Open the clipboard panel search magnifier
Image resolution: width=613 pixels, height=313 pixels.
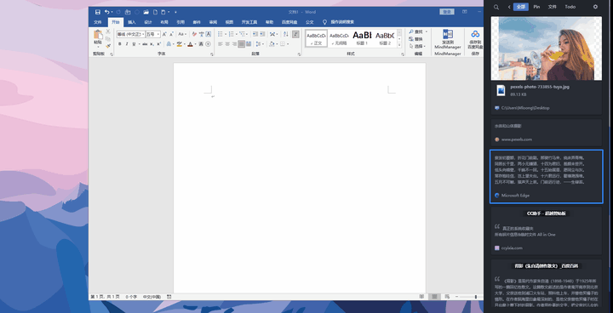point(496,7)
